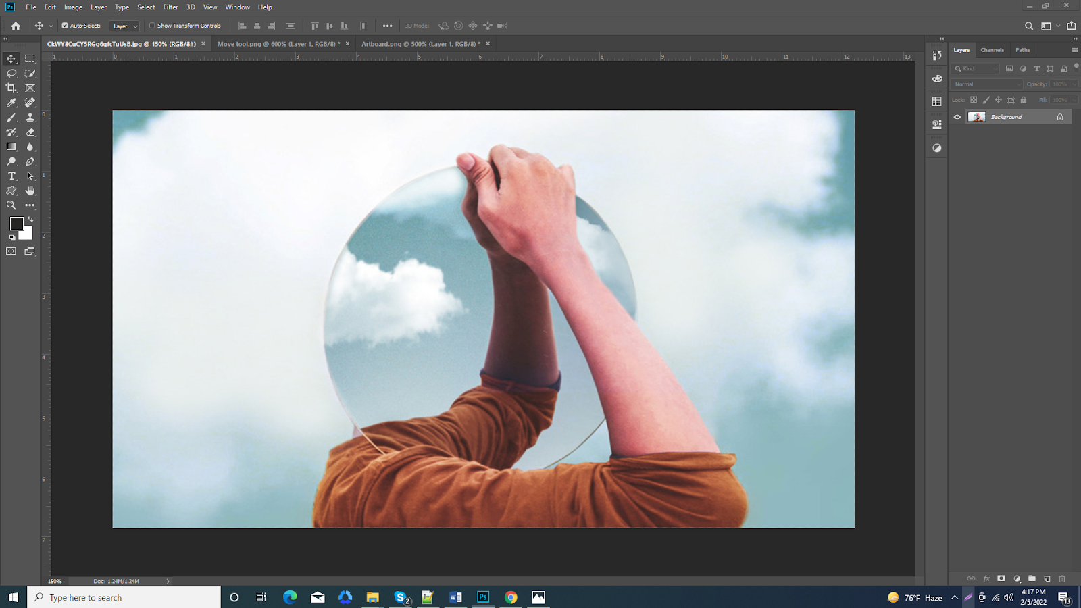Open the Kind layer filter dropdown
1081x608 pixels.
click(x=976, y=68)
